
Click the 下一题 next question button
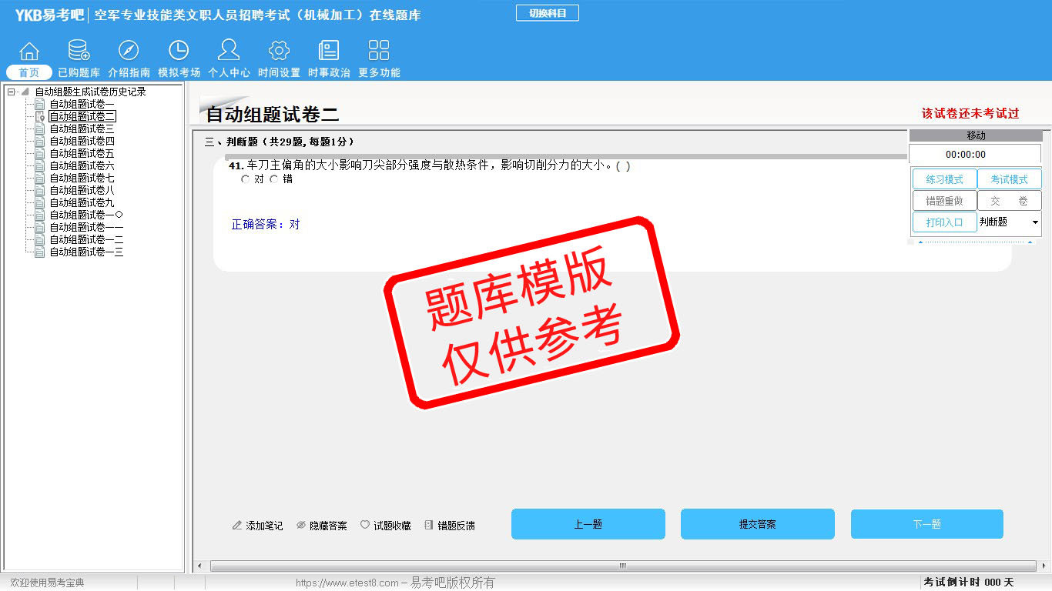point(927,524)
